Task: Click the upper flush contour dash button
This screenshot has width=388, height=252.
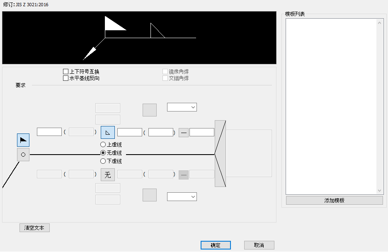Action: coord(183,132)
